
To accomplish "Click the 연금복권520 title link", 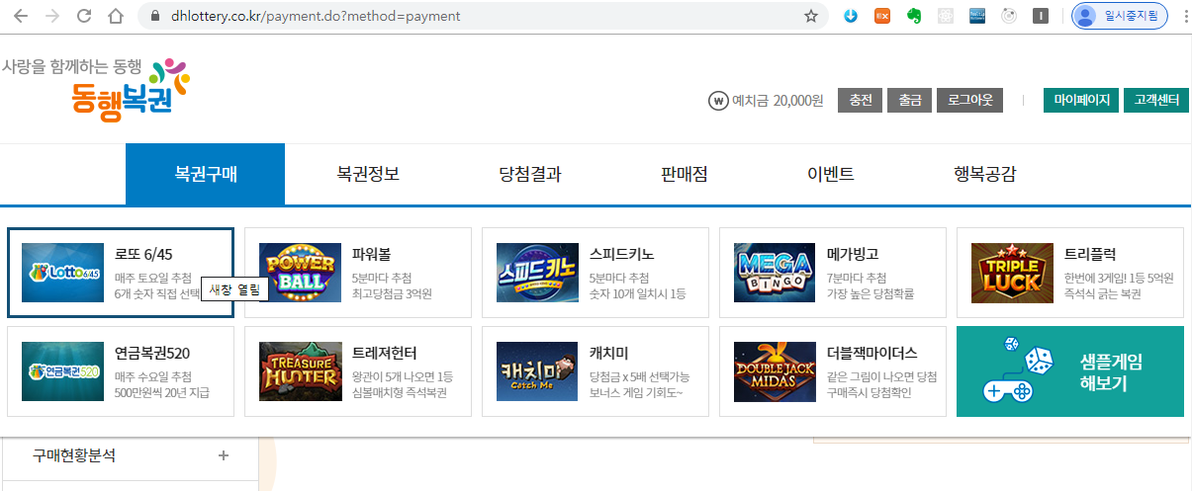I will (151, 353).
